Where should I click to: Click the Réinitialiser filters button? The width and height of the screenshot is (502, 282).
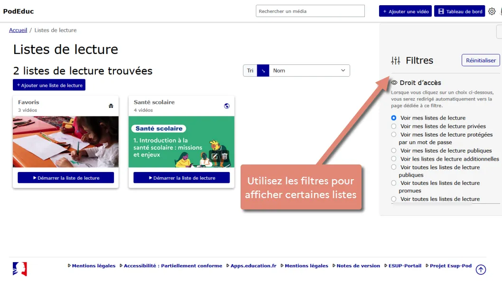(481, 61)
